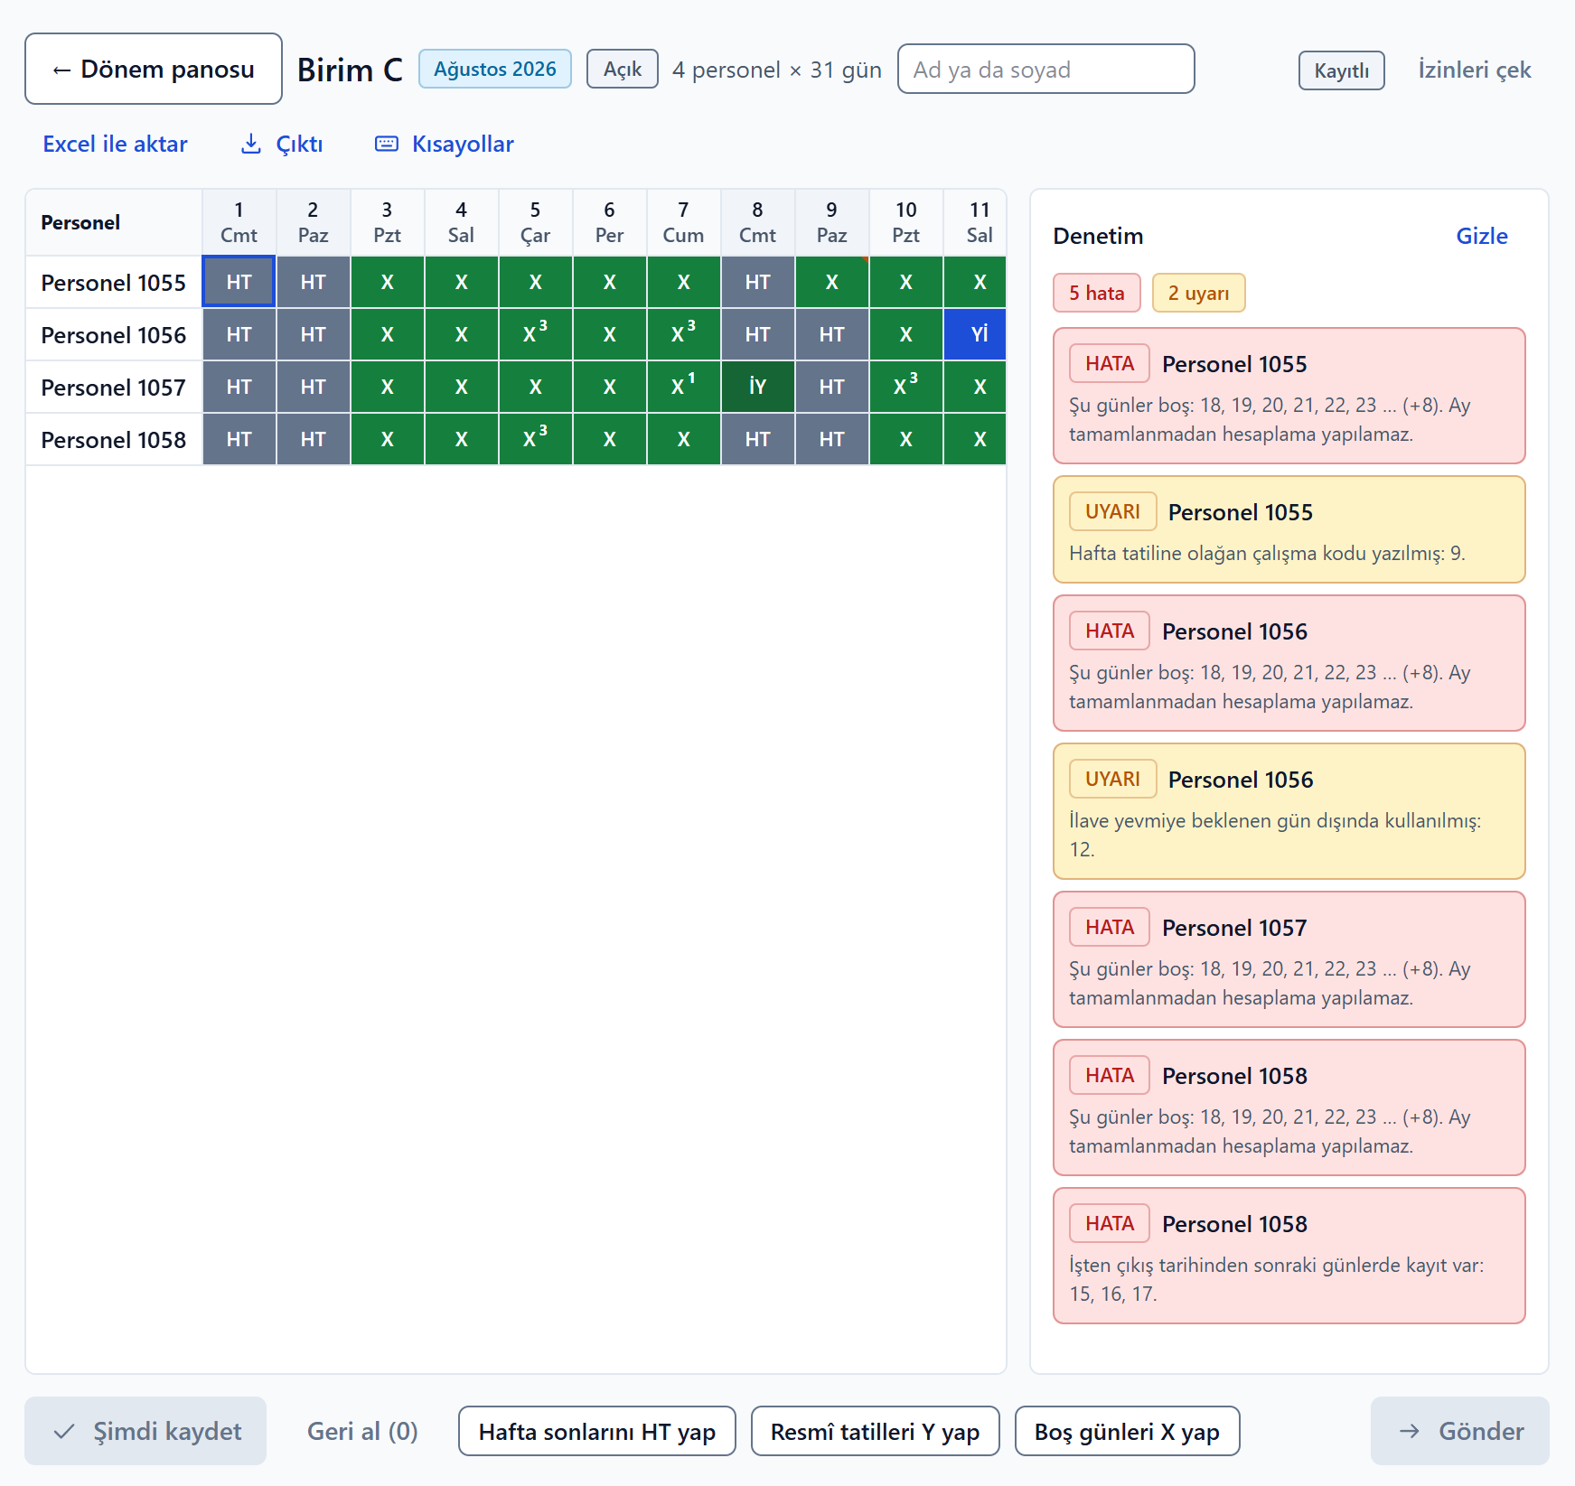Select Personel 1058 day 9 HT cell
Image resolution: width=1575 pixels, height=1486 pixels.
[832, 439]
